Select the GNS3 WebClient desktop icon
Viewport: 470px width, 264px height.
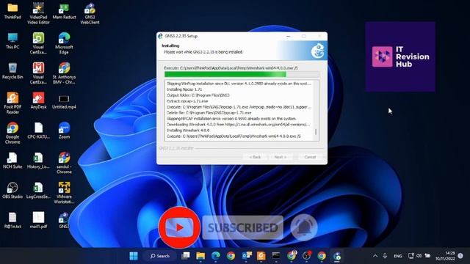(90, 14)
